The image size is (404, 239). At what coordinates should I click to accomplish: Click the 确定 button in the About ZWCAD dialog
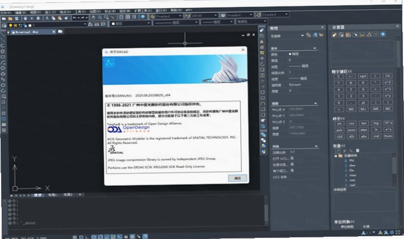(x=238, y=178)
